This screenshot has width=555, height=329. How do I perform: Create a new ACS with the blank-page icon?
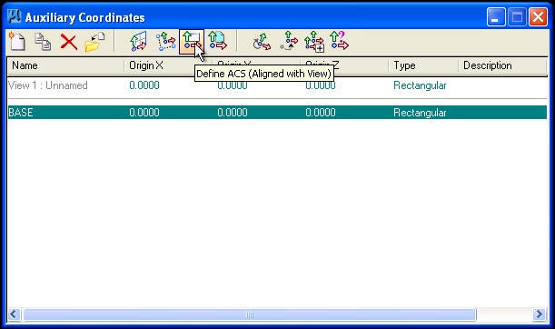coord(17,42)
